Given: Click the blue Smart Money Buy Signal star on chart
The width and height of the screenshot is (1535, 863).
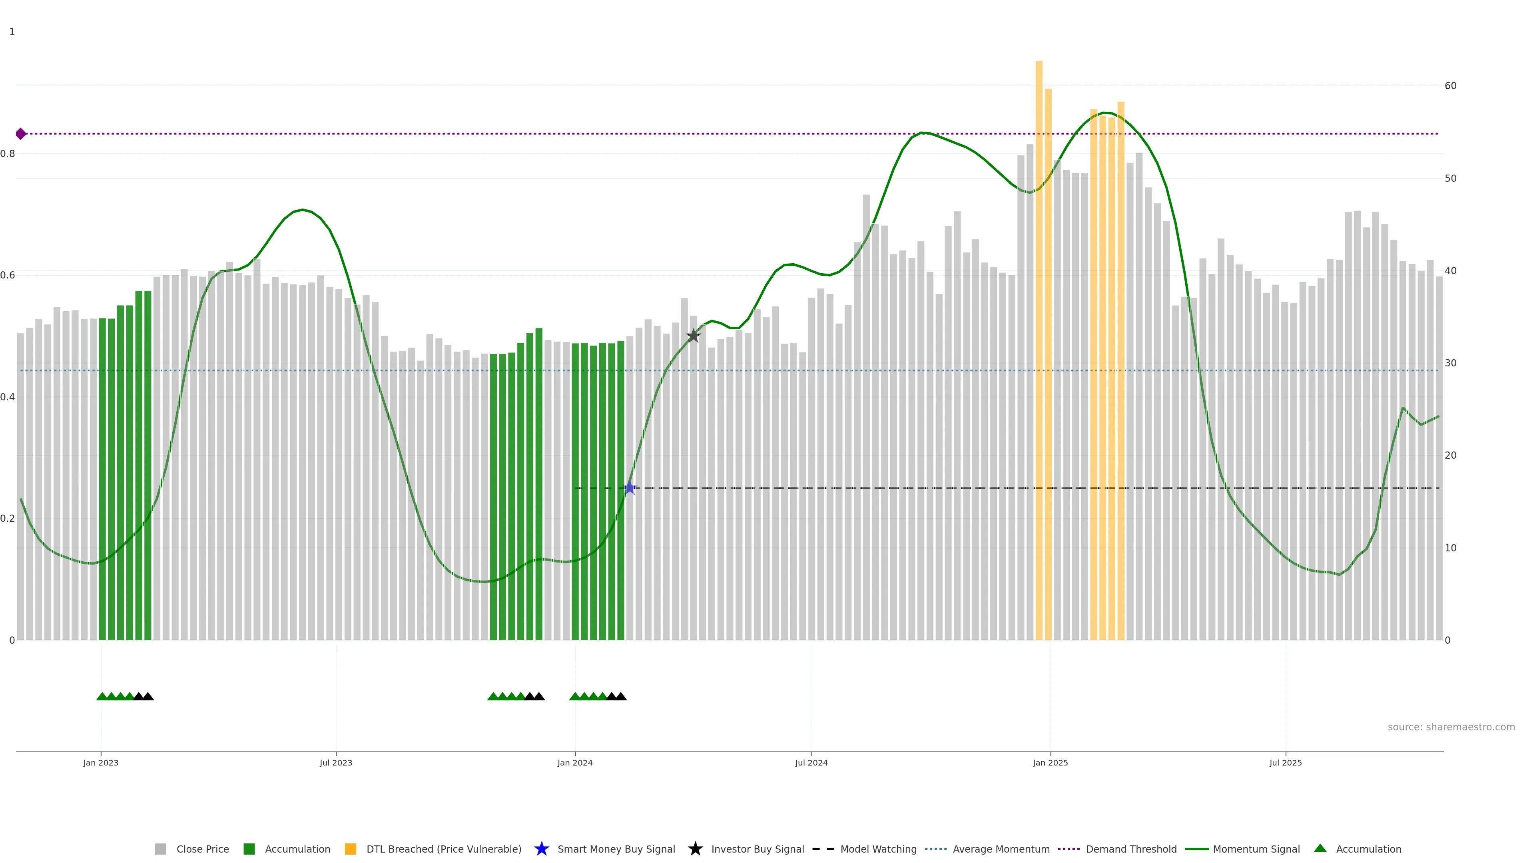Looking at the screenshot, I should click(629, 488).
